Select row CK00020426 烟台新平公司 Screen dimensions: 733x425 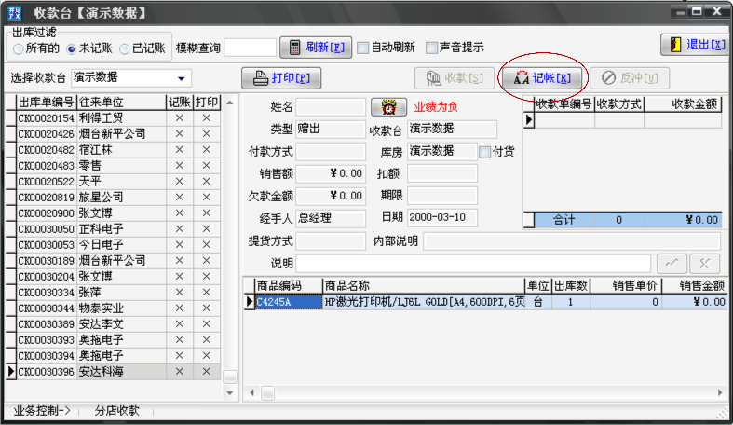click(112, 134)
